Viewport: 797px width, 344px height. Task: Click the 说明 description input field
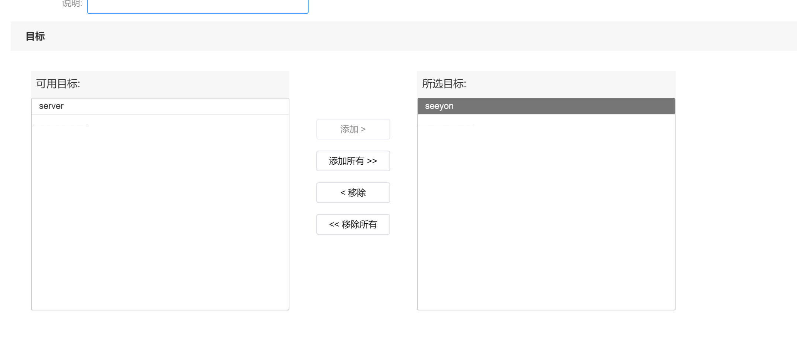[x=197, y=6]
